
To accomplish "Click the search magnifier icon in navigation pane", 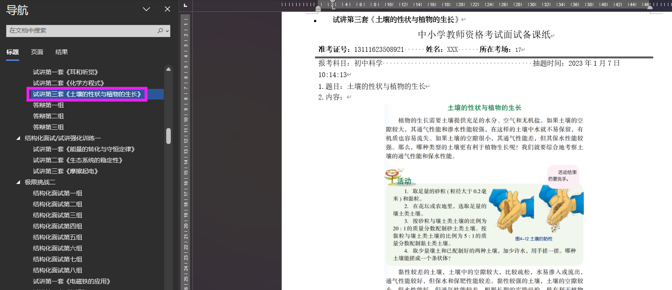I will 160,31.
